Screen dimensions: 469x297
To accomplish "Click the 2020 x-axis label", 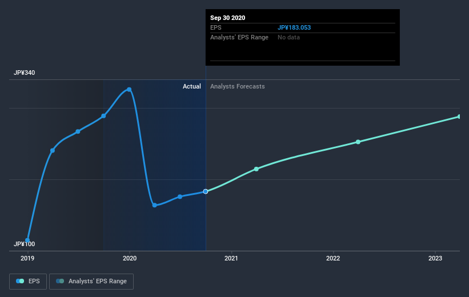I will click(130, 258).
